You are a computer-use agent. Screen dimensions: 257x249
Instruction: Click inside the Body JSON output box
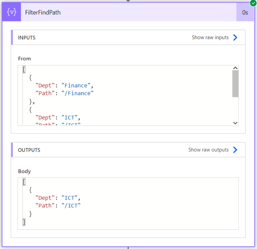pyautogui.click(x=128, y=203)
